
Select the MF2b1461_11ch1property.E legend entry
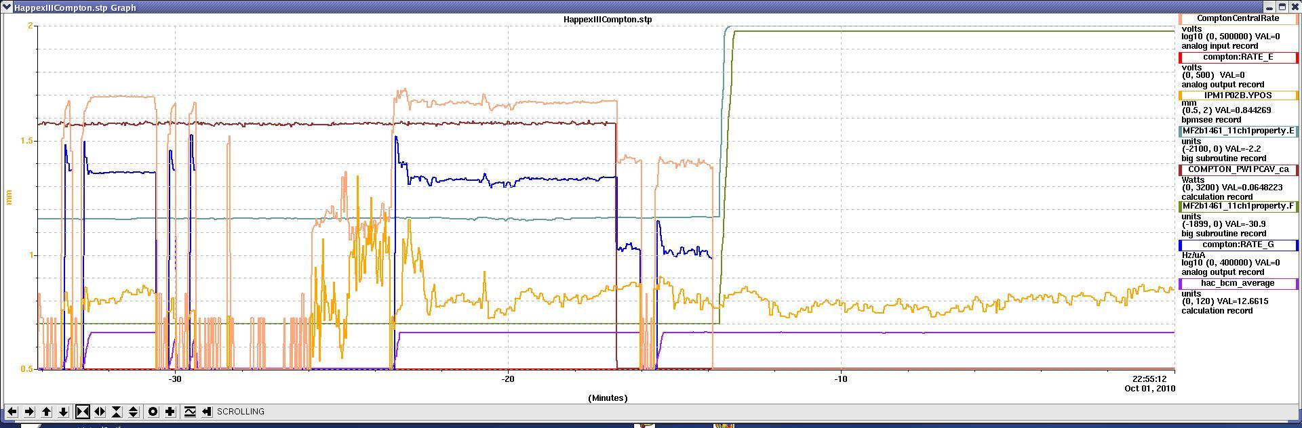(1239, 131)
